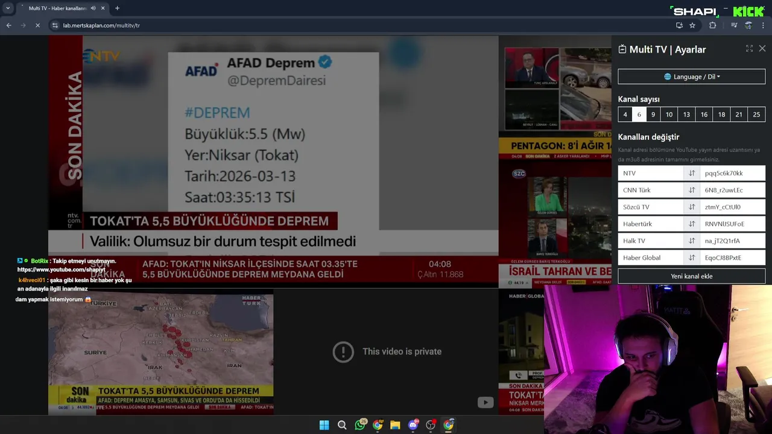Stop loading the page
Image resolution: width=772 pixels, height=434 pixels.
[x=37, y=25]
